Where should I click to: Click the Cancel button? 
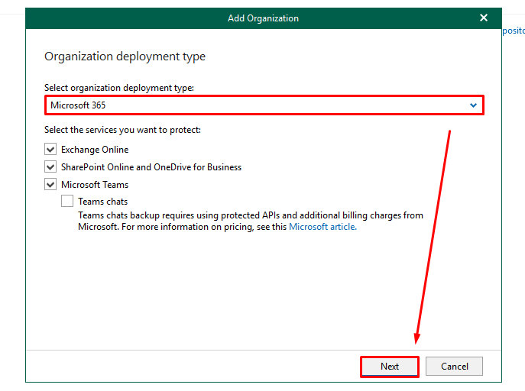[x=455, y=367]
